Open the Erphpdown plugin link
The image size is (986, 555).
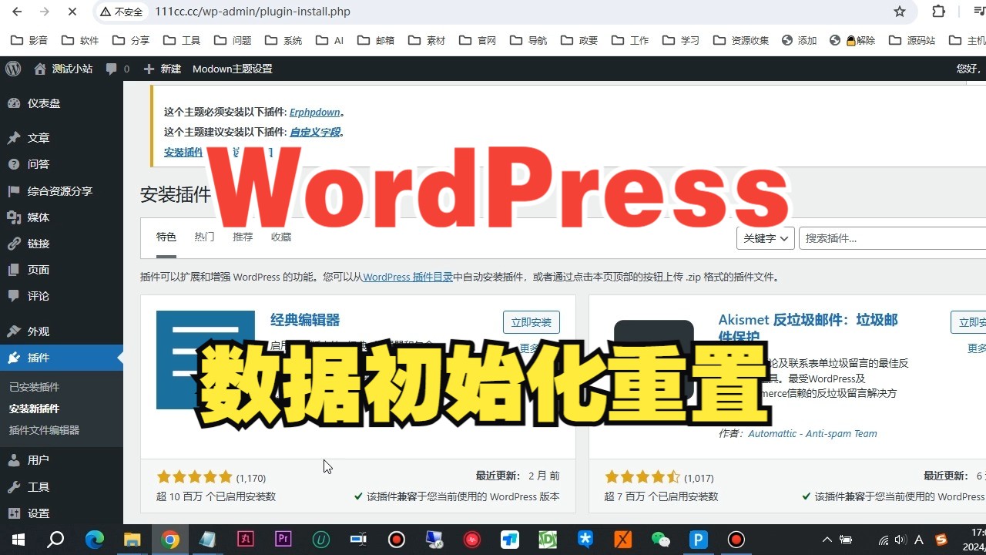pyautogui.click(x=314, y=112)
